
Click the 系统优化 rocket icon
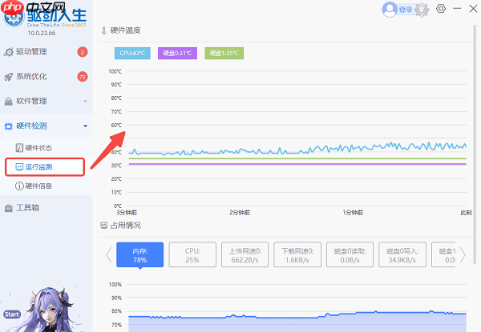(9, 77)
